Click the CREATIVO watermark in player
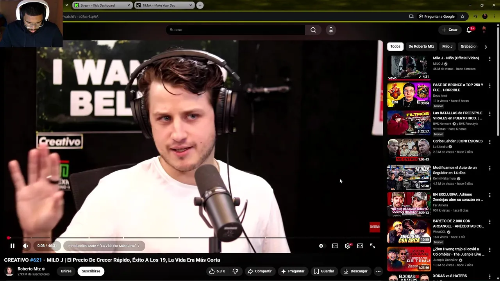This screenshot has width=500, height=281. click(375, 227)
